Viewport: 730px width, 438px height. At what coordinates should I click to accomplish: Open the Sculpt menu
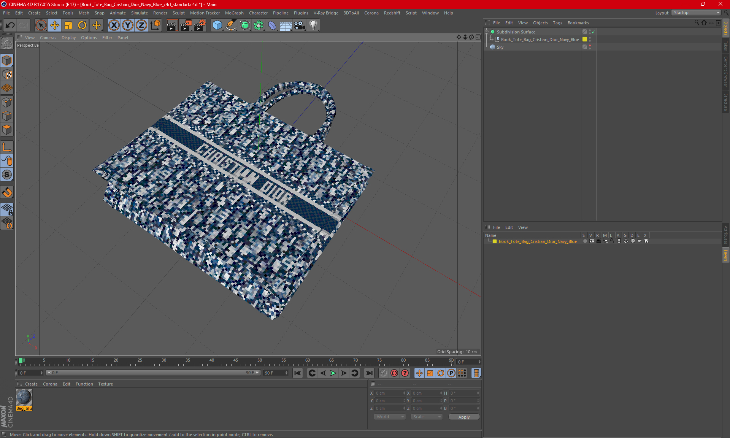click(178, 13)
